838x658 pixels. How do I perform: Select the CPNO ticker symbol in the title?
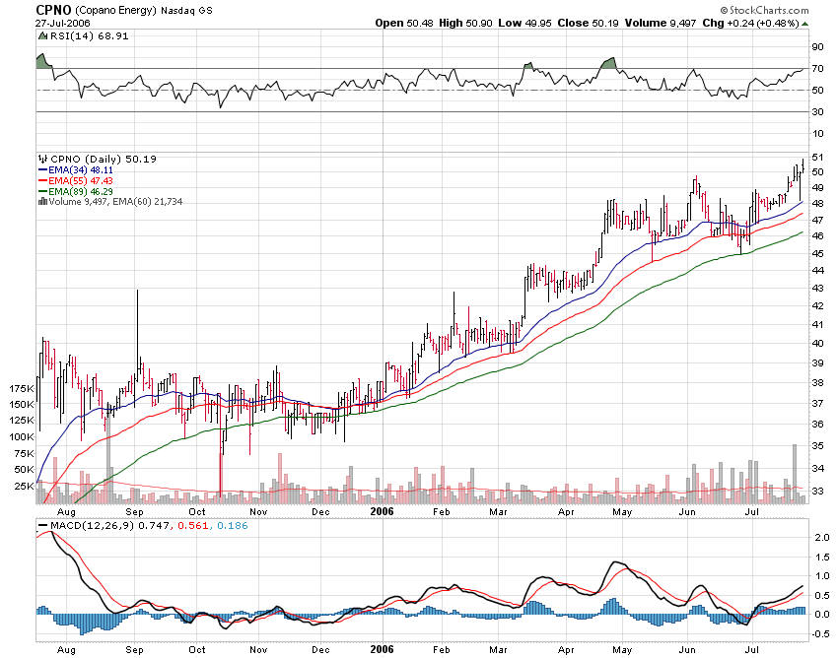pos(53,10)
